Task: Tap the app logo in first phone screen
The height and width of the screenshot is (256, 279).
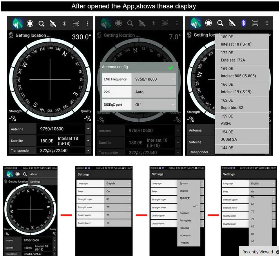Action: 18,24
